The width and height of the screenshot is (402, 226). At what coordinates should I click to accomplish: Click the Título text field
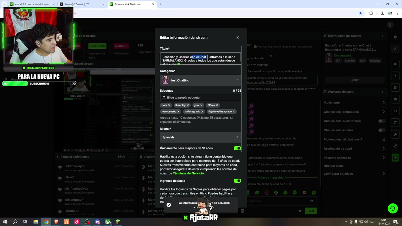tap(200, 59)
